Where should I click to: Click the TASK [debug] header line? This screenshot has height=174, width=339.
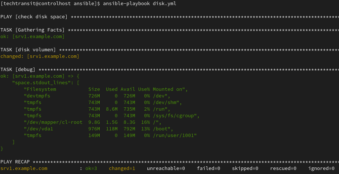[x=18, y=70]
